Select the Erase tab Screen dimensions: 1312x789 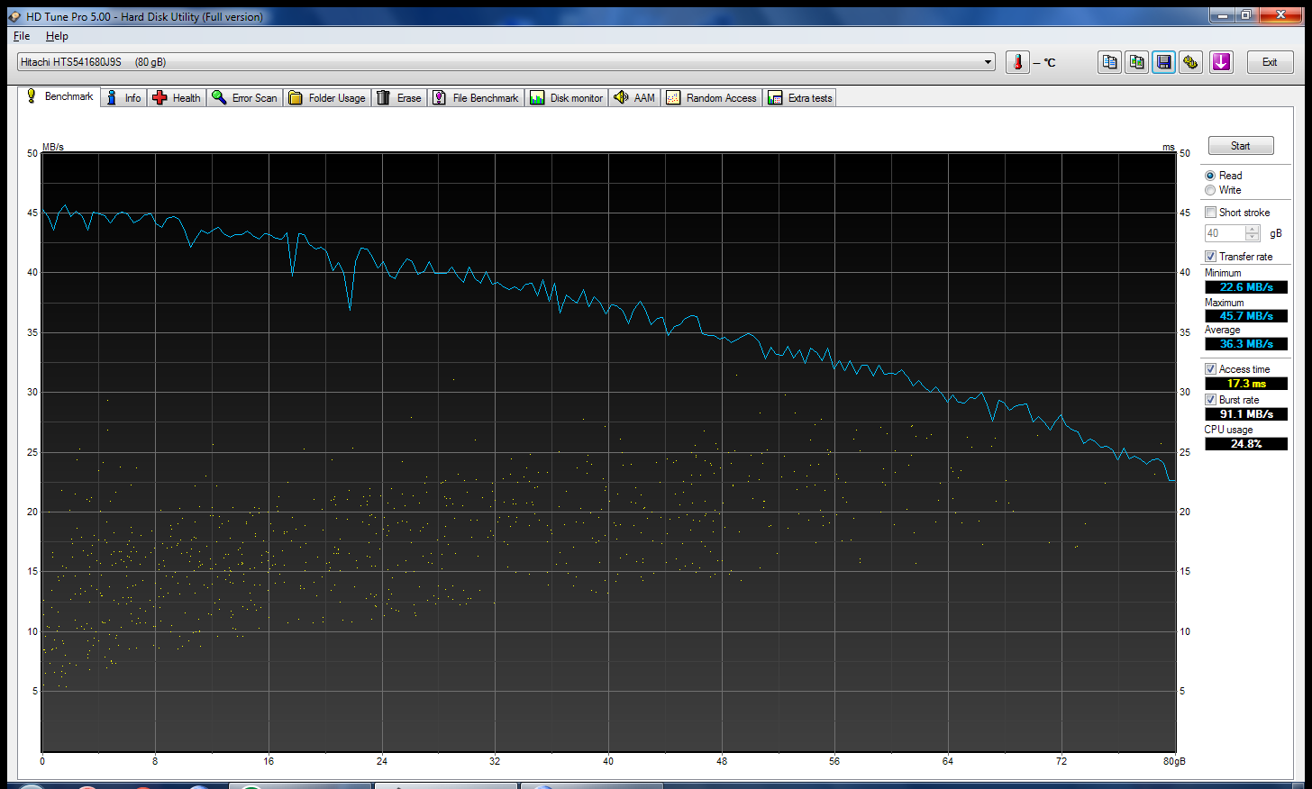pos(399,98)
